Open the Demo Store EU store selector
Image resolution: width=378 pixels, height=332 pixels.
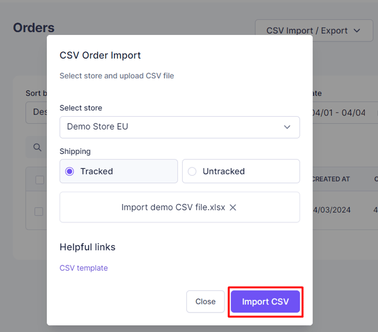tap(179, 127)
